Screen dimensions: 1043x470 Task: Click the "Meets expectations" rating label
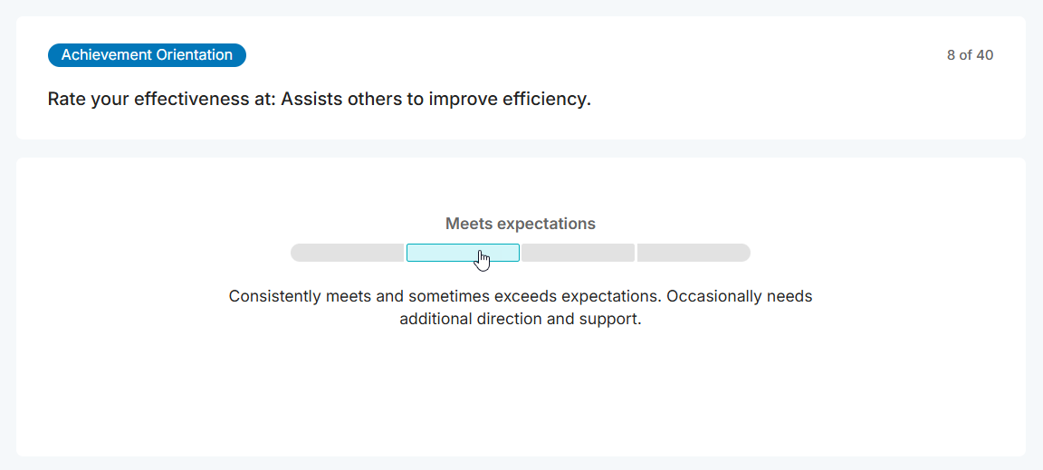point(521,224)
